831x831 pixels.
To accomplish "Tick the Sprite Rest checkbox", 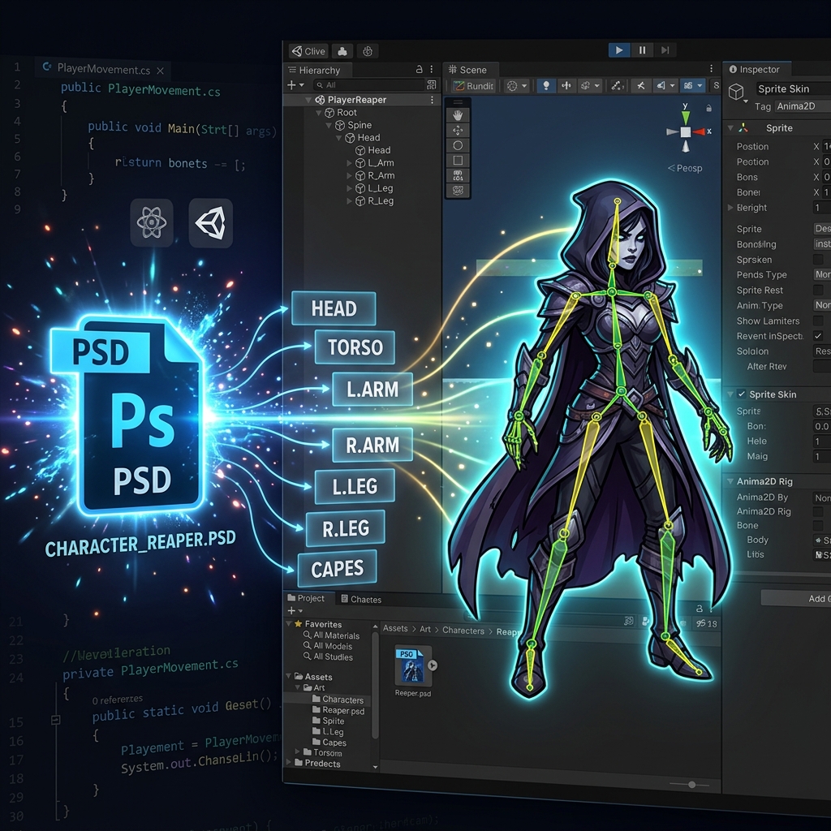I will [818, 290].
